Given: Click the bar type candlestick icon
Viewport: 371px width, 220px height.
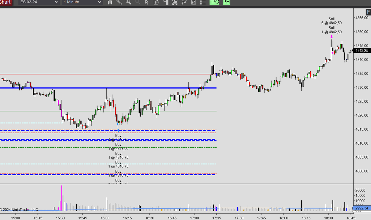Looking at the screenshot, I should 110,2.
